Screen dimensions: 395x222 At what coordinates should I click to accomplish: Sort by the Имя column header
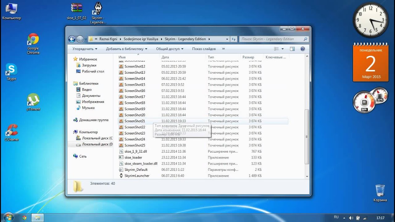tap(139, 57)
